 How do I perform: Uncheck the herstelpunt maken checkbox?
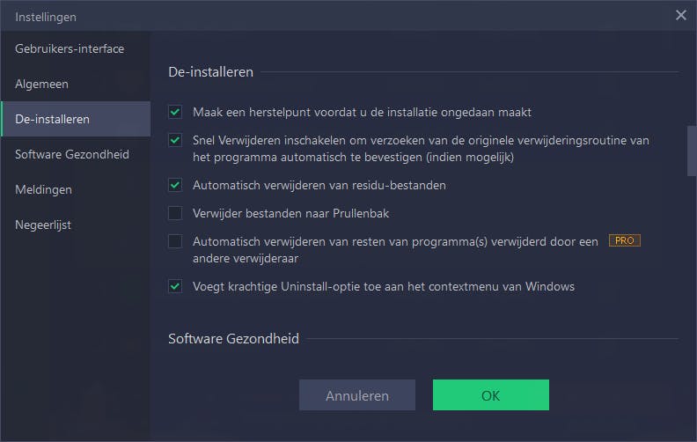tap(175, 112)
